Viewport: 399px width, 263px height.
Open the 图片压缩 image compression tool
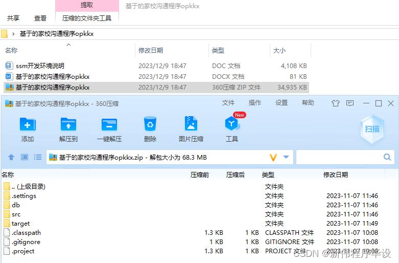click(x=191, y=124)
